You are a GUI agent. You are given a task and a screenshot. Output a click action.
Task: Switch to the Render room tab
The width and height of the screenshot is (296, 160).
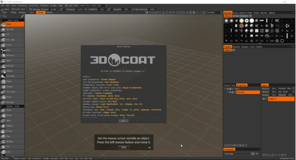click(49, 12)
